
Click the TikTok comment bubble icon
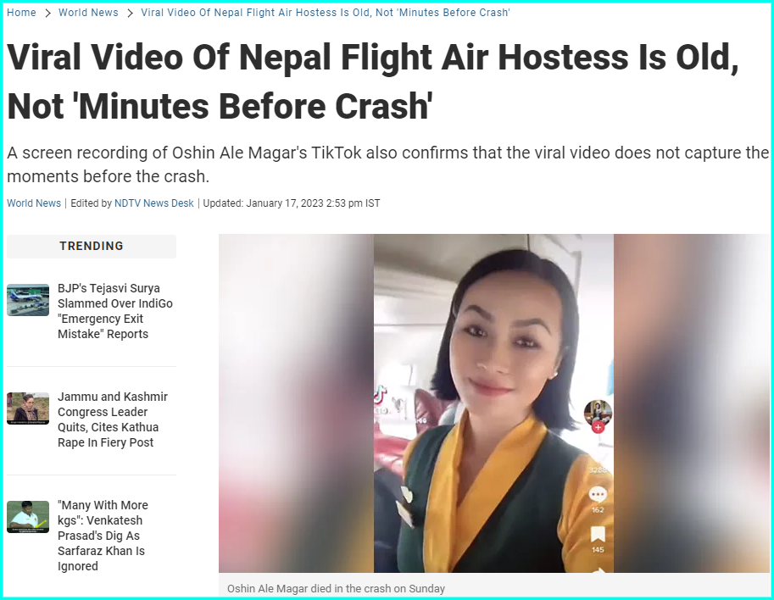[x=598, y=494]
